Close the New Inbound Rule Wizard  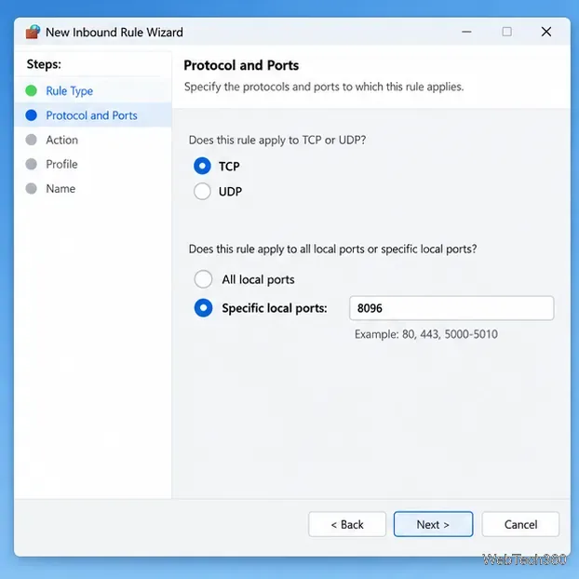546,32
